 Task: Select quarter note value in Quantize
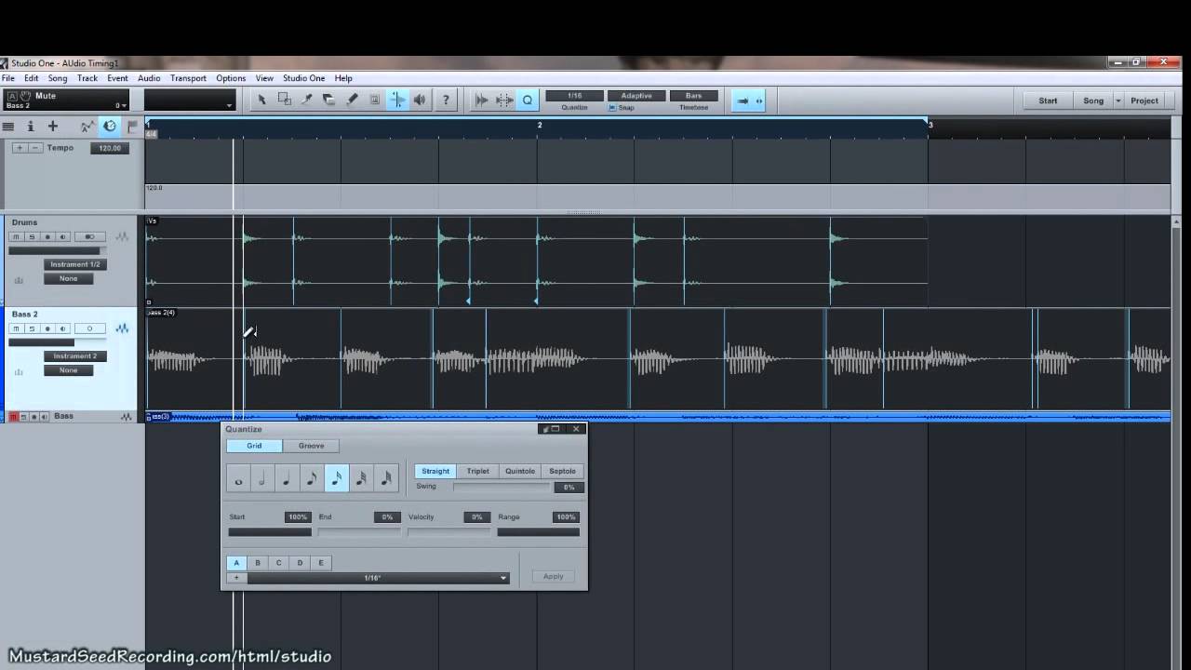coord(288,478)
